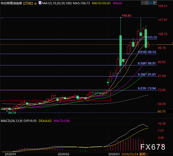The image size is (173, 156).
Task: Click the orange circled-plus icon beside 日线
Action: (x=35, y=4)
